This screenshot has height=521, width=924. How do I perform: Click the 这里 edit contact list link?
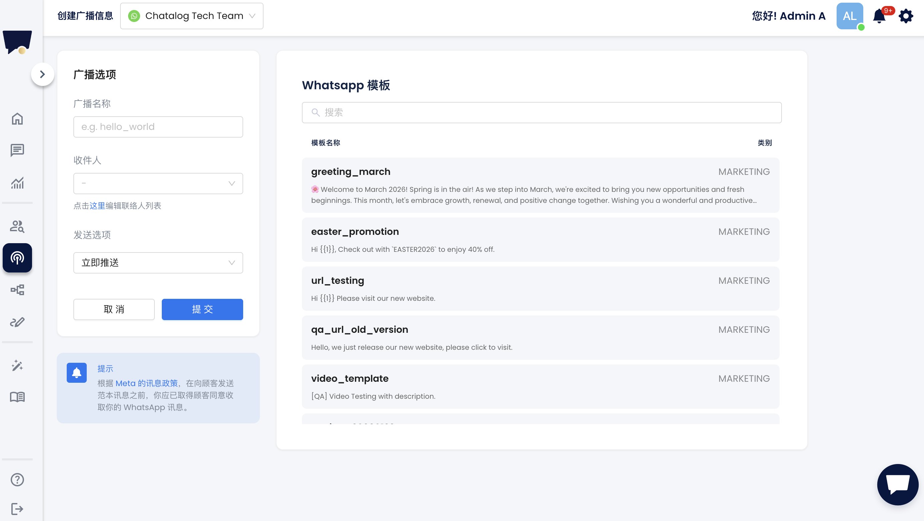coord(97,206)
